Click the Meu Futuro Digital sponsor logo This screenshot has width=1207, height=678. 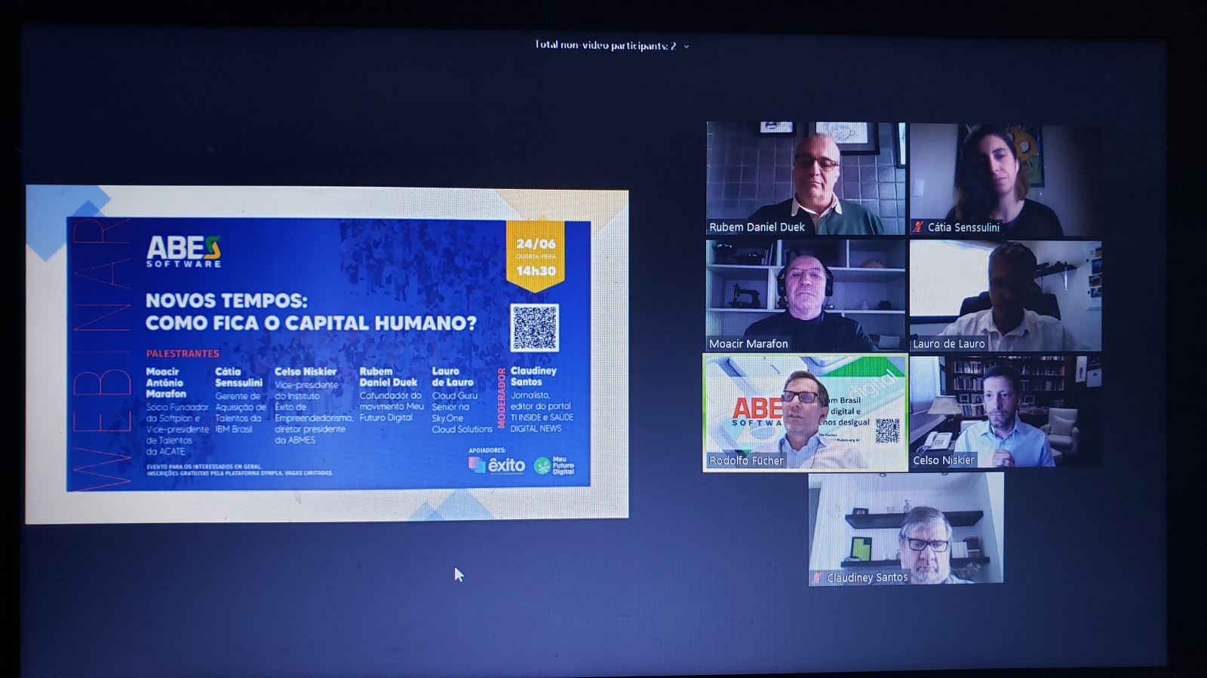554,466
